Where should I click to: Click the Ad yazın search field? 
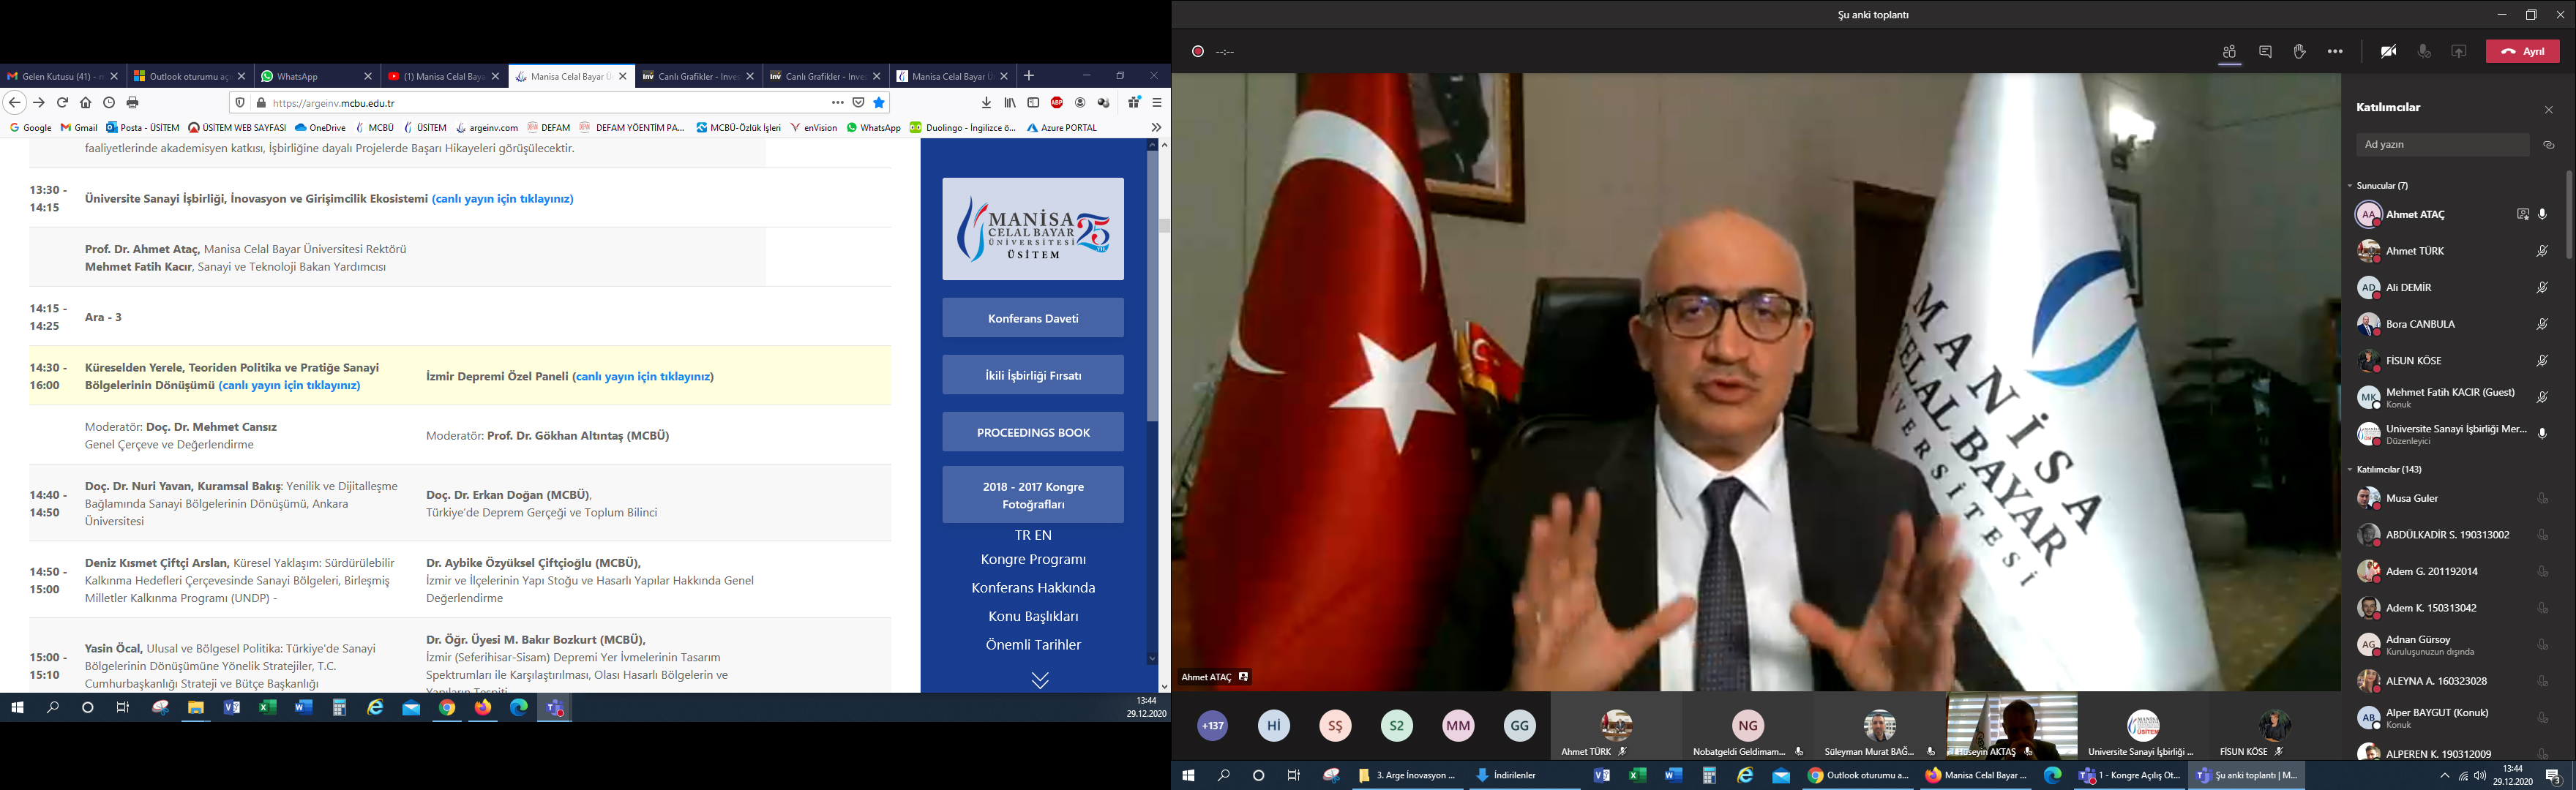point(2441,145)
